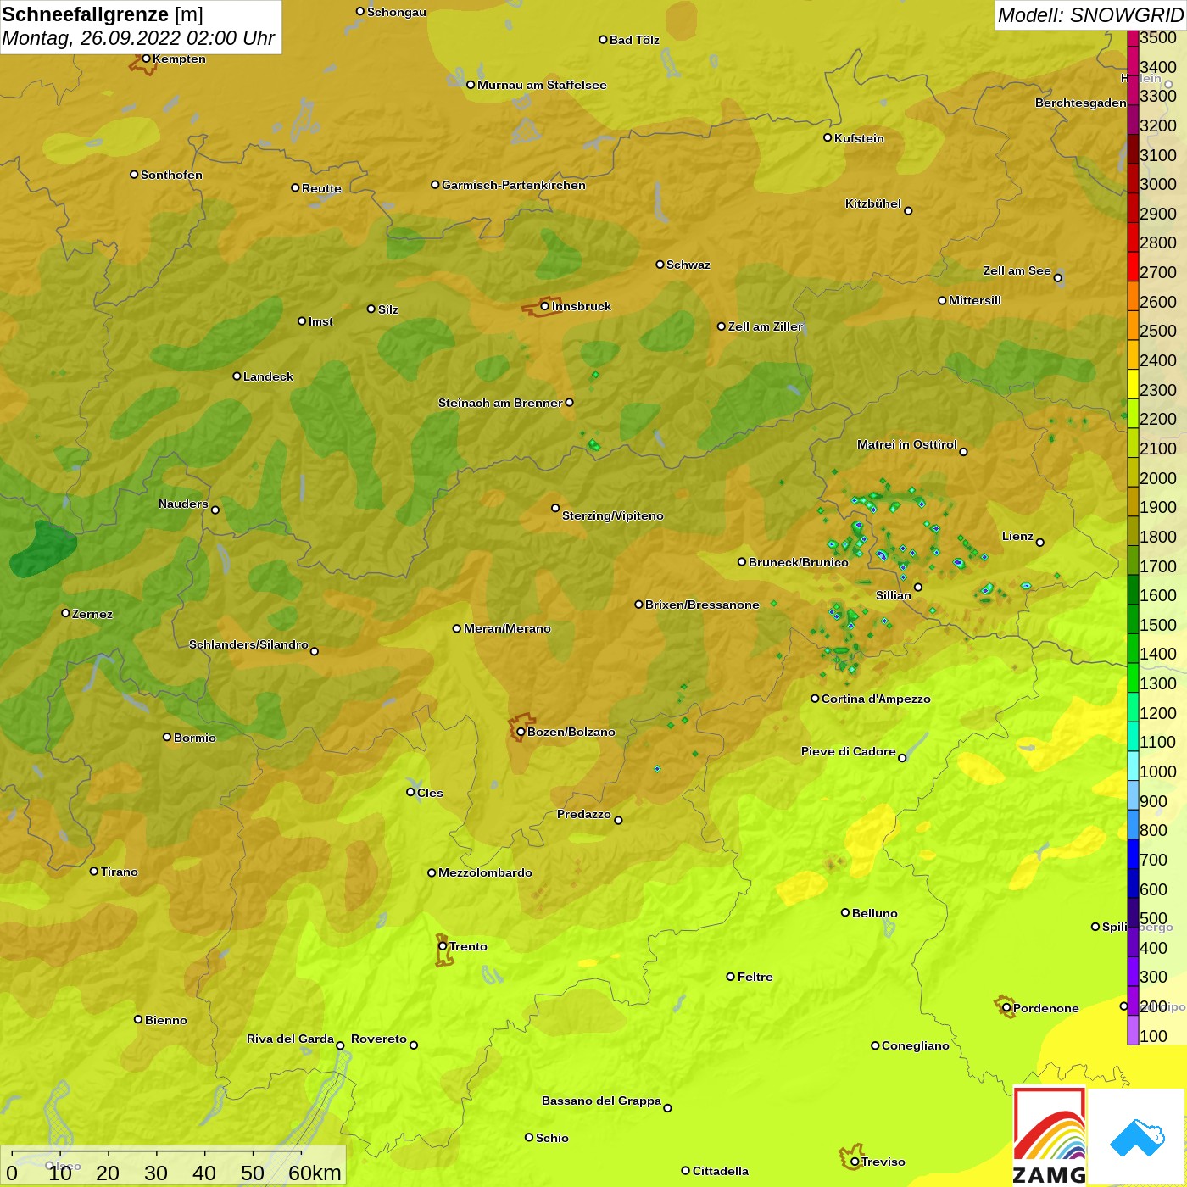Click the Treviso city marker
Image resolution: width=1187 pixels, height=1187 pixels.
855,1162
